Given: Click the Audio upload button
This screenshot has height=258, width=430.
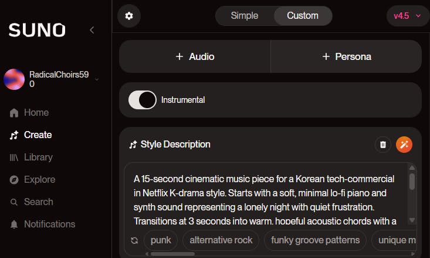Looking at the screenshot, I should tap(195, 56).
